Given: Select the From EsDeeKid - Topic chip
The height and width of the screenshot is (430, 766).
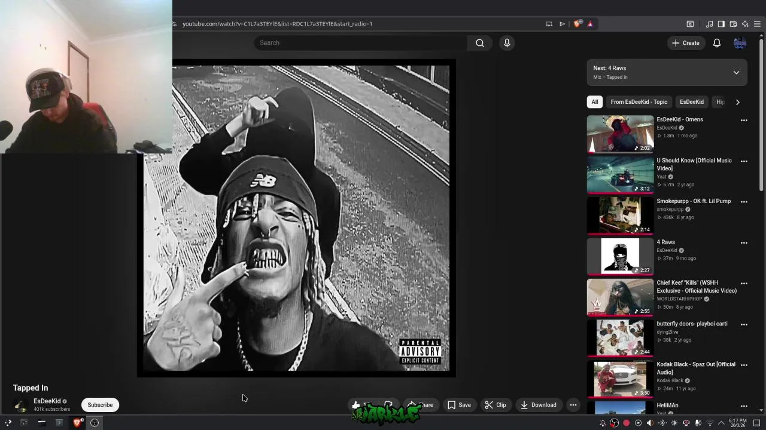Looking at the screenshot, I should point(639,102).
